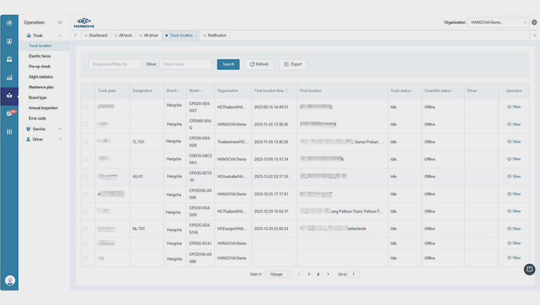Check the AU-01 row checkbox
The width and height of the screenshot is (540, 305).
tap(85, 177)
